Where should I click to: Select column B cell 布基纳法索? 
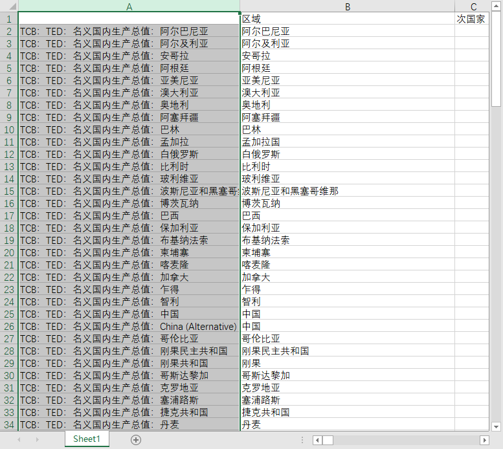(348, 240)
